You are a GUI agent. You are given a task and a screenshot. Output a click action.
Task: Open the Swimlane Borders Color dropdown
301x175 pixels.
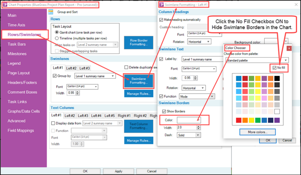pos(189,120)
